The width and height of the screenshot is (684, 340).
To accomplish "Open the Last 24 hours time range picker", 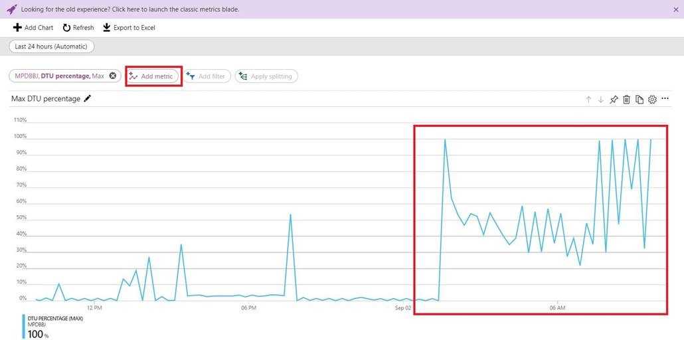I will [x=52, y=46].
